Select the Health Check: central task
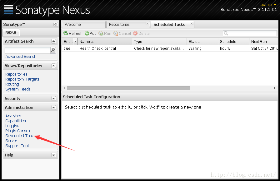 tap(97, 49)
